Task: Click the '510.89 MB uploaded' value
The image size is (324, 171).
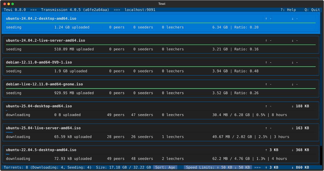Action: 74,49
